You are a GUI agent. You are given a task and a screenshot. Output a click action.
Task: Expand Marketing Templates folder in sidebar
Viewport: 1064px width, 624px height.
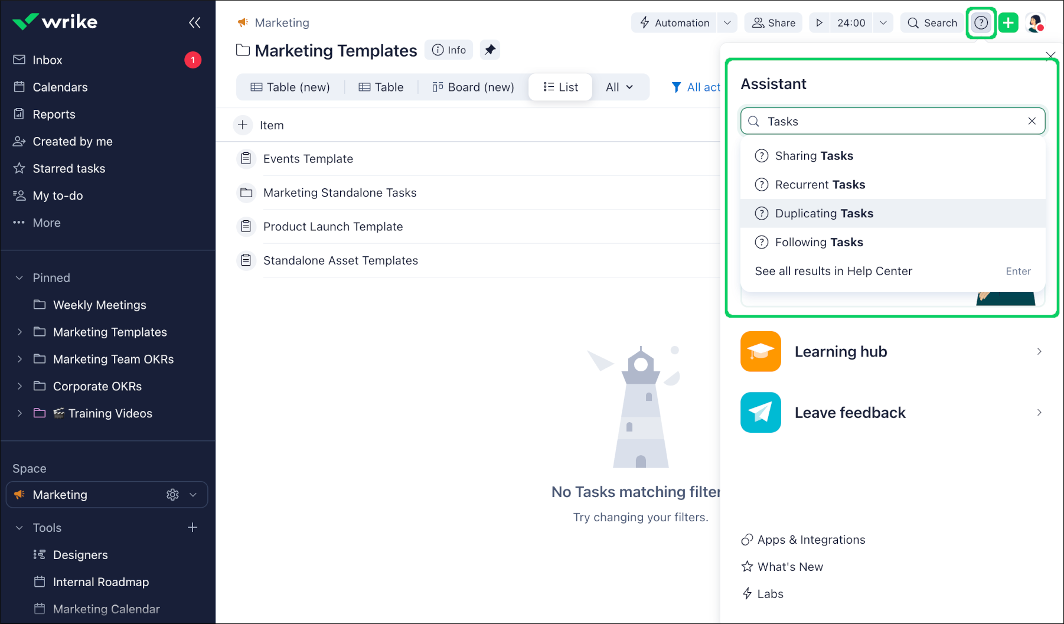[19, 332]
